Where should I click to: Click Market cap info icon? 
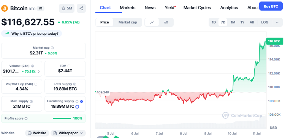pyautogui.click(x=52, y=48)
